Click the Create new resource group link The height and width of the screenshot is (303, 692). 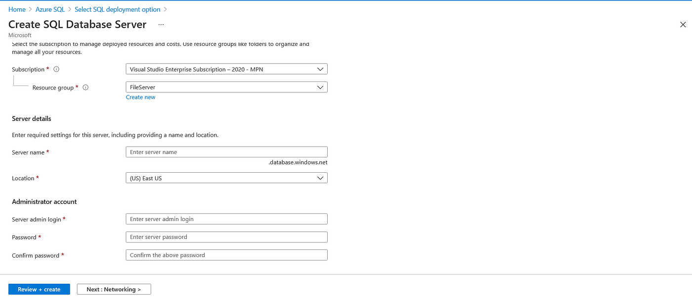(x=140, y=97)
